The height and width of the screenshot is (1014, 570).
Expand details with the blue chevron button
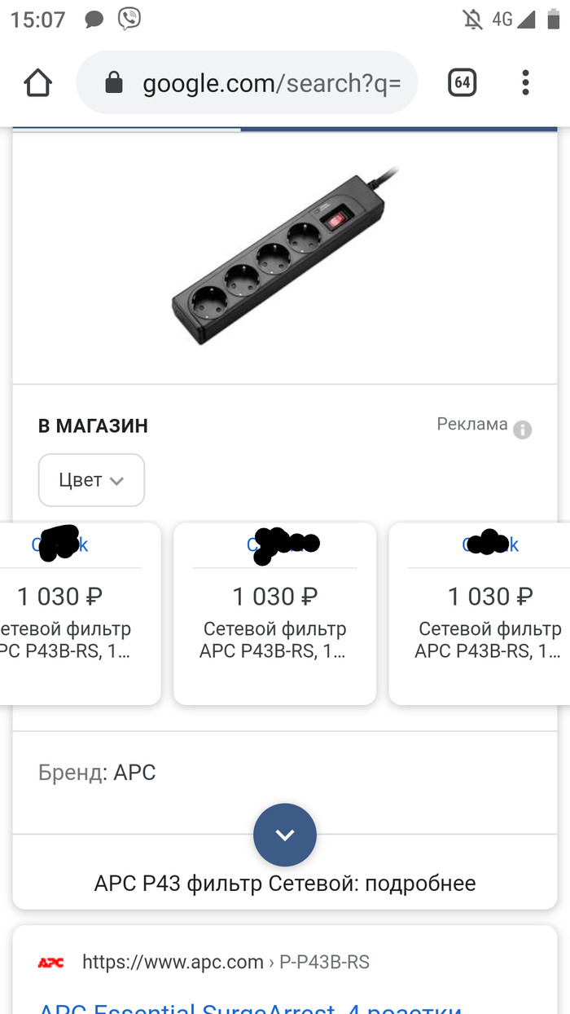[x=285, y=835]
